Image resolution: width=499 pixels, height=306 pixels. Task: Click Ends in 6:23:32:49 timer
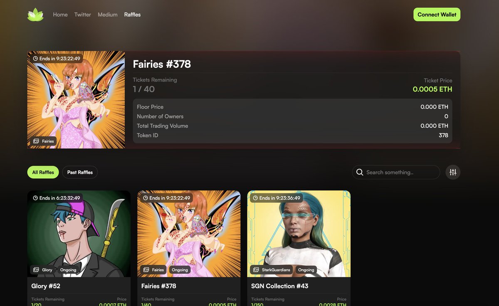(55, 198)
